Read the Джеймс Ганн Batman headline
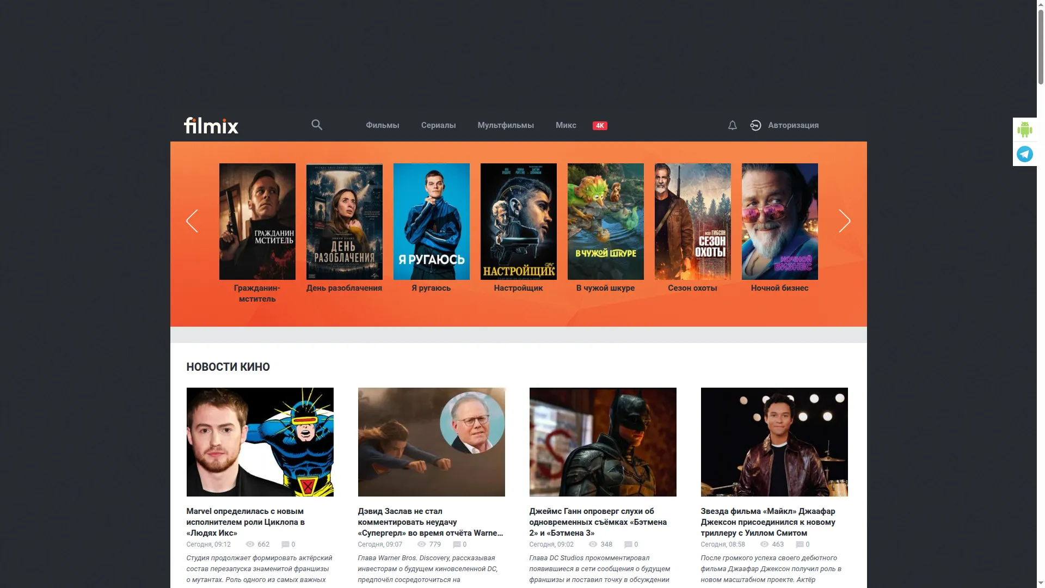This screenshot has width=1045, height=588. (598, 522)
